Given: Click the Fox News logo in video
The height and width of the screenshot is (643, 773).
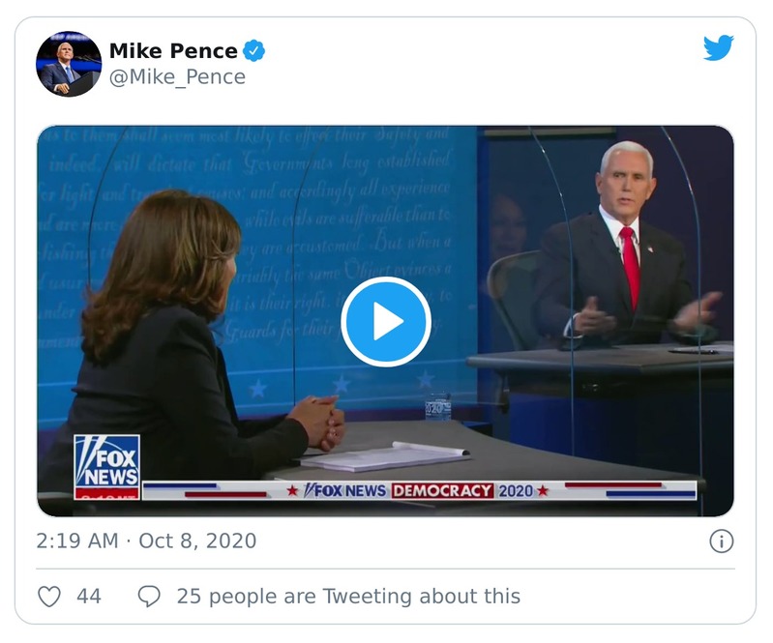Looking at the screenshot, I should (x=106, y=465).
